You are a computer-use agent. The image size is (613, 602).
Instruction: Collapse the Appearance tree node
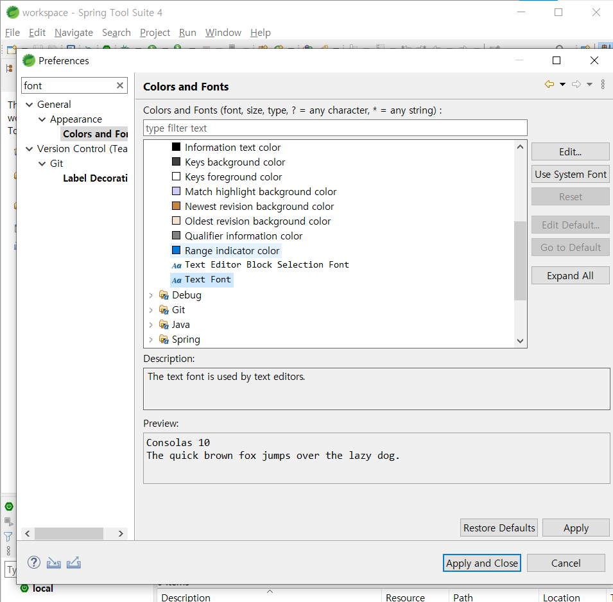pyautogui.click(x=42, y=119)
